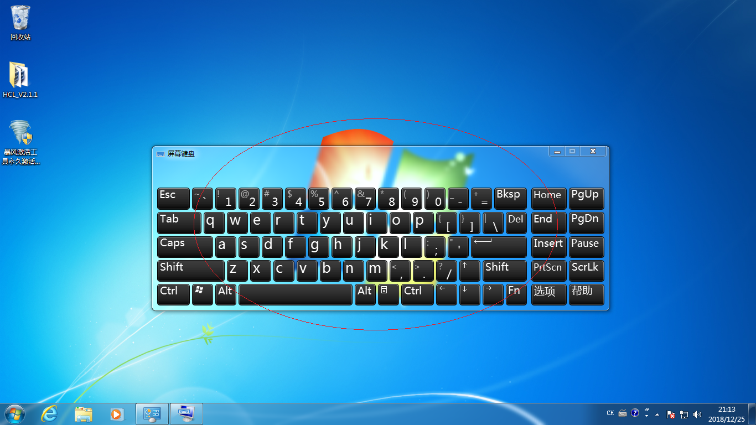Click the PgDn key
This screenshot has width=756, height=425.
click(x=586, y=223)
